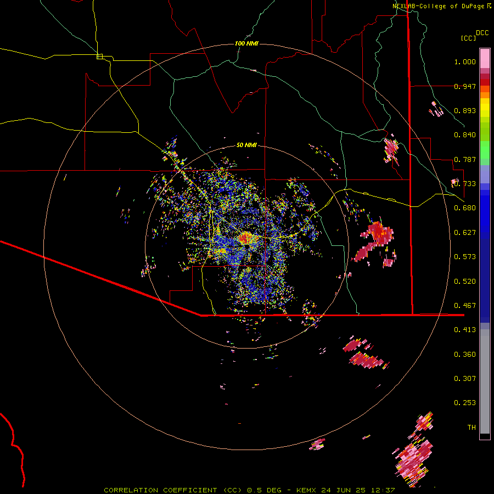Click the 50 NMI range ring label
The height and width of the screenshot is (494, 494).
246,145
